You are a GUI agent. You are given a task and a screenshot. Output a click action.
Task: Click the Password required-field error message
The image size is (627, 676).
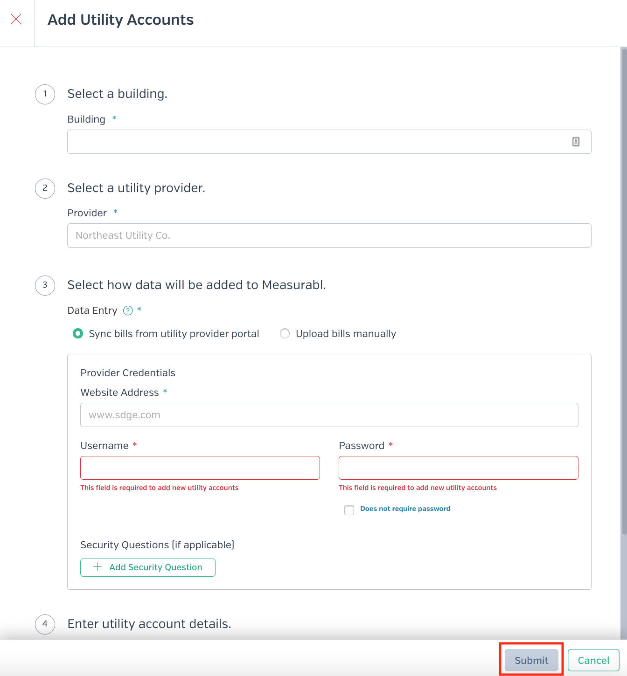tap(418, 488)
